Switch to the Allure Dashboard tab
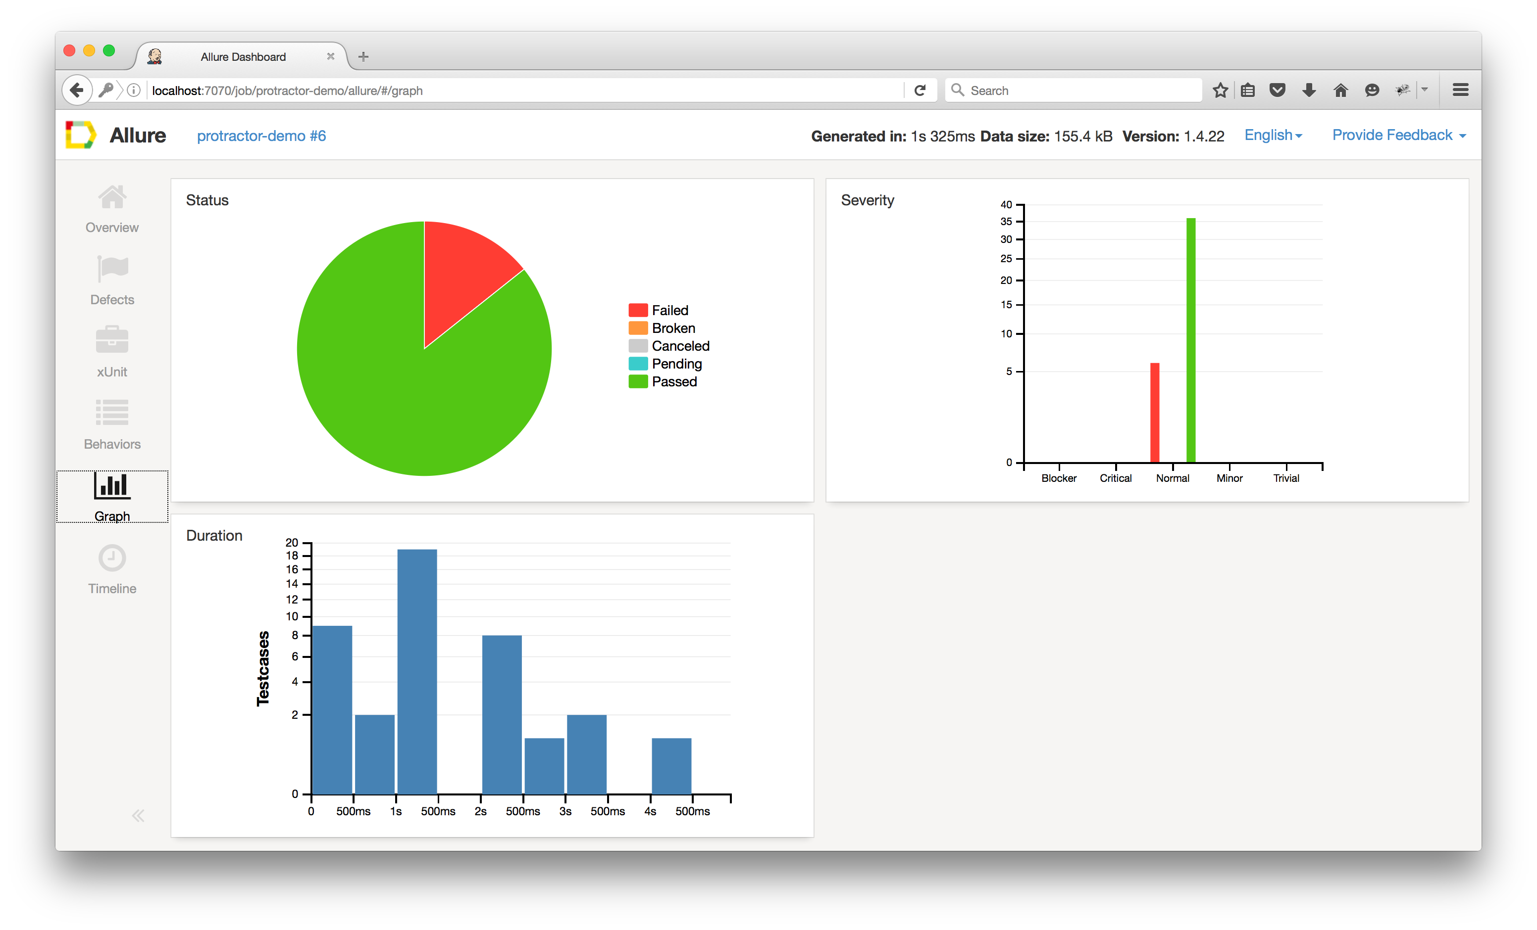The width and height of the screenshot is (1537, 930). pyautogui.click(x=243, y=57)
